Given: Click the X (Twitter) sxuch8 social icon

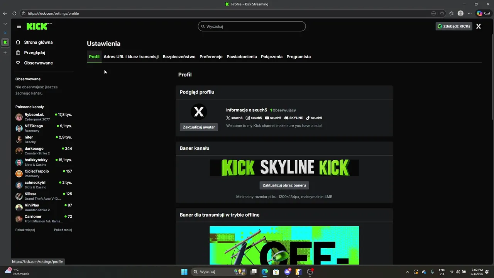Looking at the screenshot, I should point(228,118).
